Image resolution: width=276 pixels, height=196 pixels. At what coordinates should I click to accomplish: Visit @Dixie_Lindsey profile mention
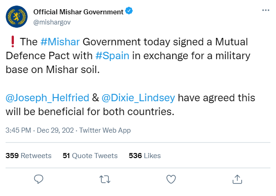[138, 98]
